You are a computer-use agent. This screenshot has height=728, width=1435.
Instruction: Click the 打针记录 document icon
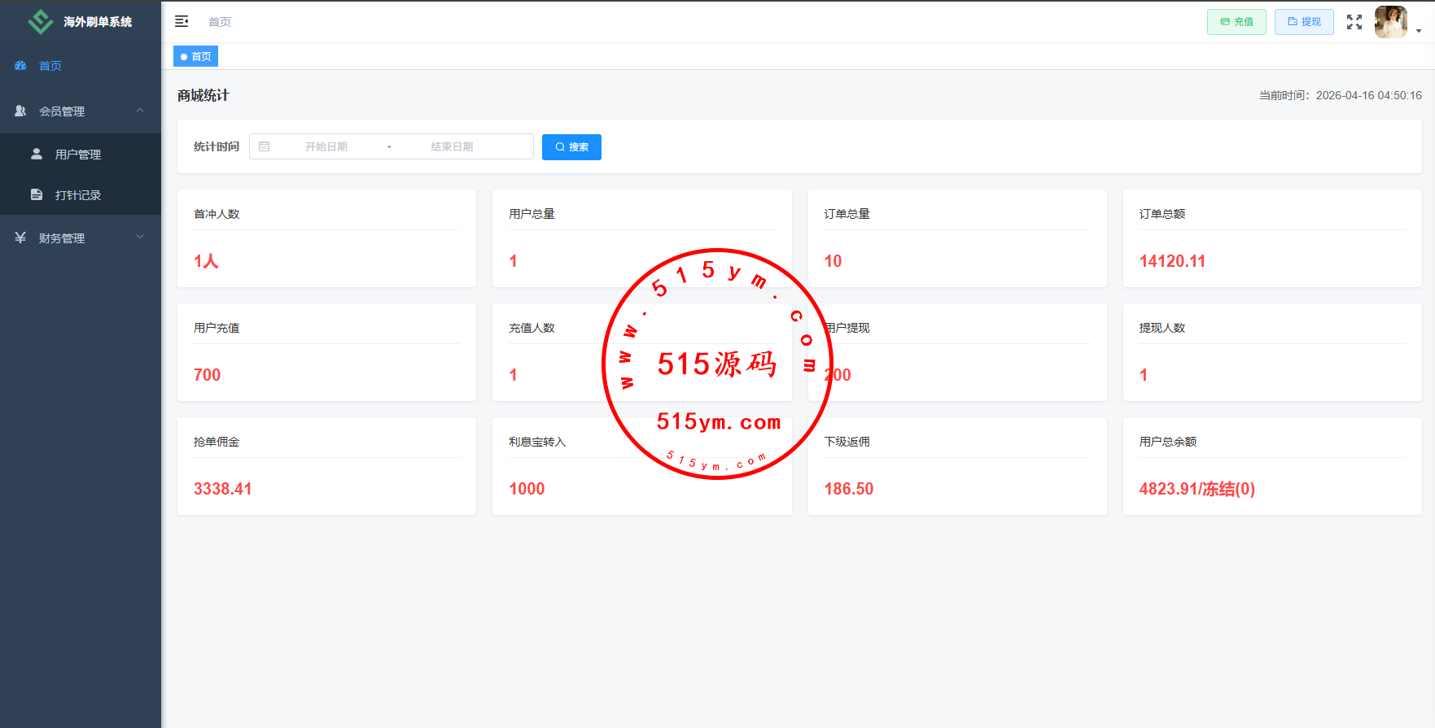coord(37,194)
